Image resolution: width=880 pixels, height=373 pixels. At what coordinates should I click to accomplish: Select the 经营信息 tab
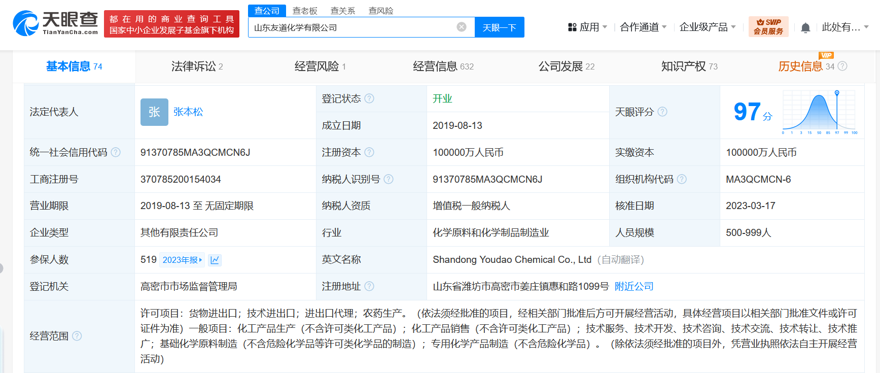[x=443, y=66]
